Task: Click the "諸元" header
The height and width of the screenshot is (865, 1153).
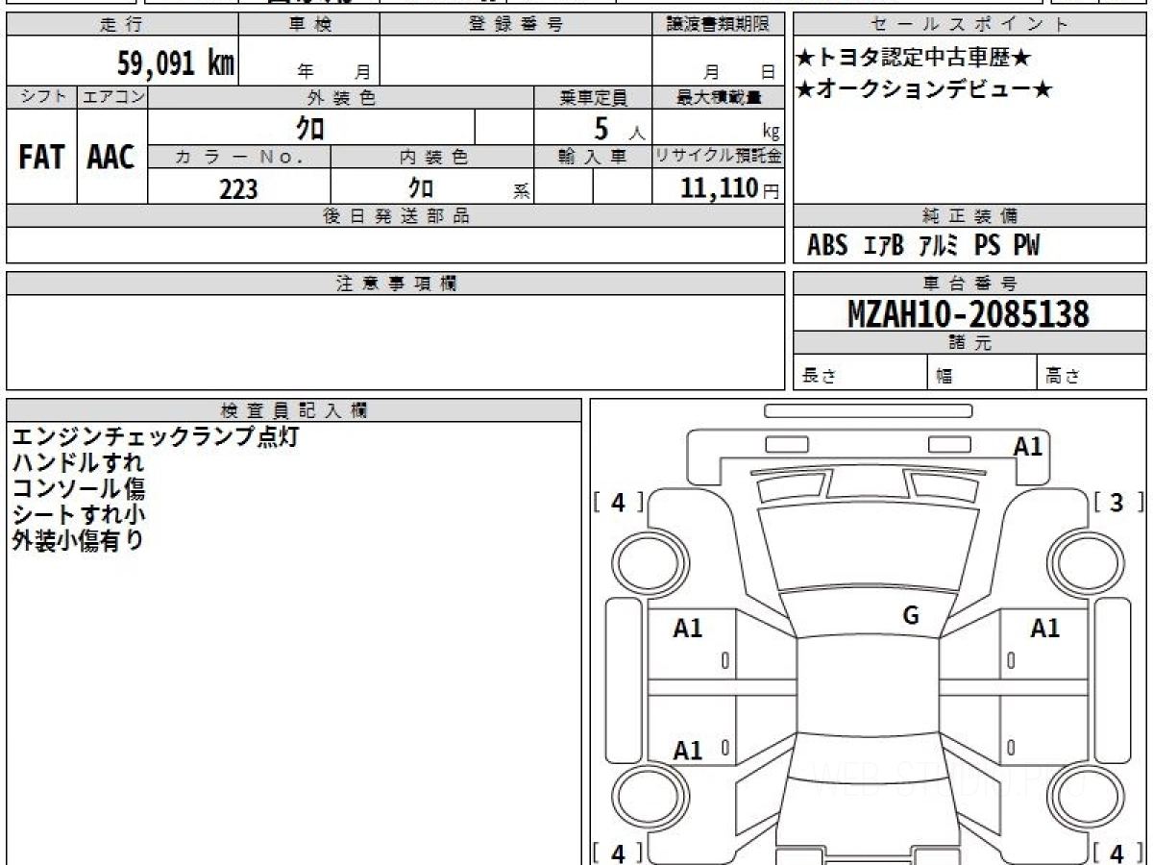Action: [969, 343]
